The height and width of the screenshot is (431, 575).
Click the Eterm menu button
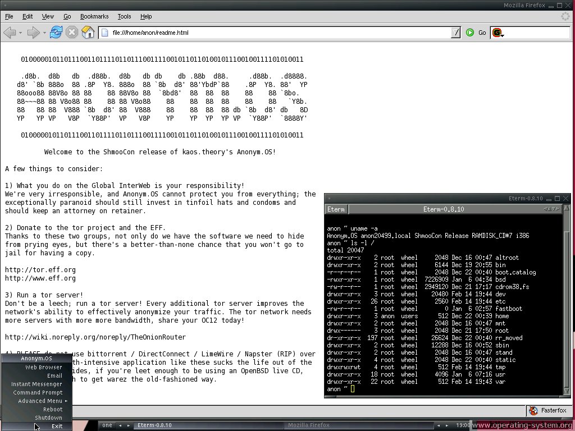336,209
